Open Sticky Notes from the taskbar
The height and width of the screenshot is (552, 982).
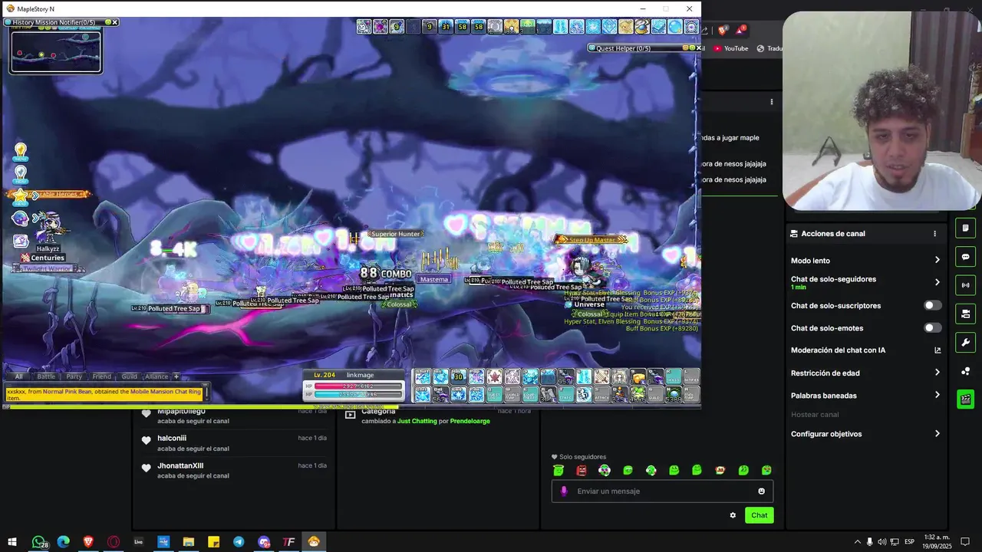(214, 541)
